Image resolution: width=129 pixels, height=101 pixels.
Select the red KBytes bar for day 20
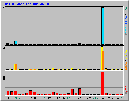(x=80, y=92)
